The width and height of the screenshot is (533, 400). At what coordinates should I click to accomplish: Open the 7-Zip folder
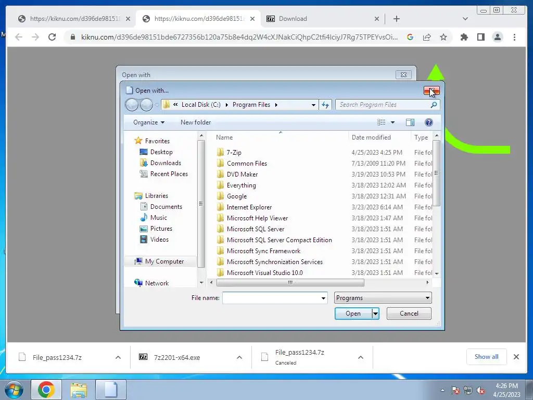pos(234,153)
